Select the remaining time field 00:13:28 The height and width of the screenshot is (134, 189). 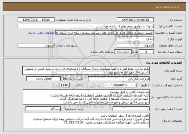[x=123, y=52]
